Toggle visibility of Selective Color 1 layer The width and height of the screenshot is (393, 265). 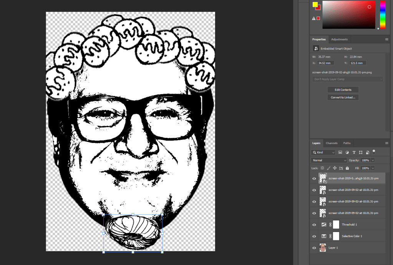point(314,236)
